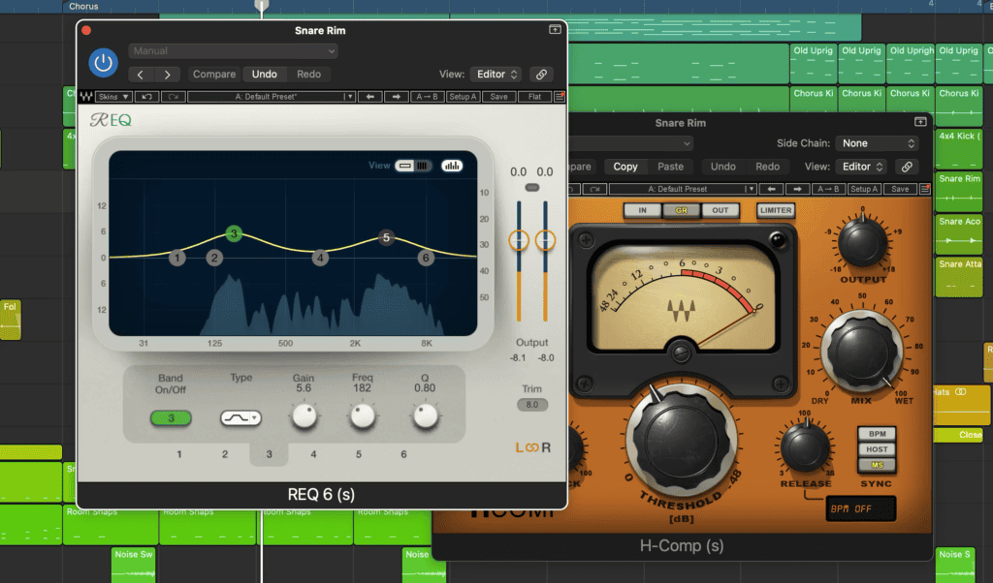Click the link chain icon in H-Comp header
The height and width of the screenshot is (583, 993).
tap(908, 167)
